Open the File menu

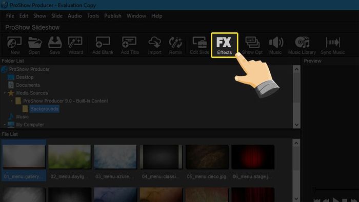coord(10,16)
